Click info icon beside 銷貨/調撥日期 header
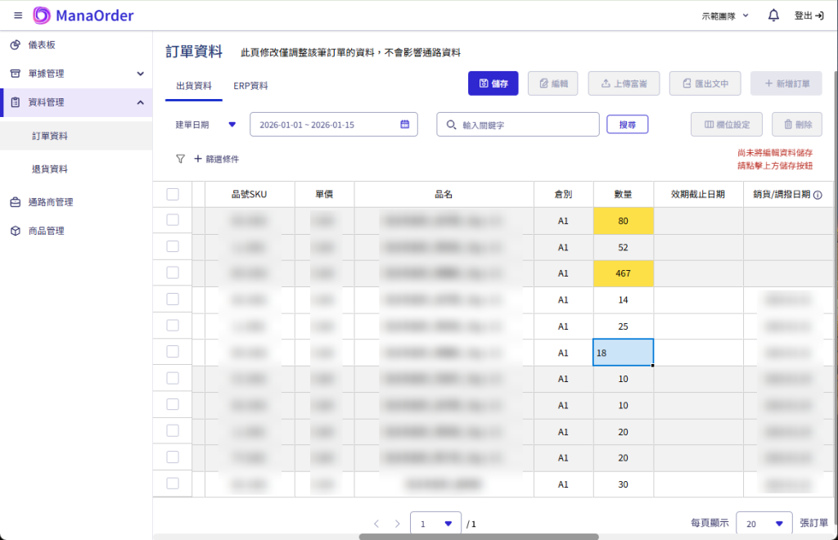Screen dimensions: 838x540 pyautogui.click(x=818, y=195)
